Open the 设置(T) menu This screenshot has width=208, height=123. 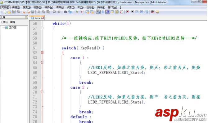tap(70, 7)
